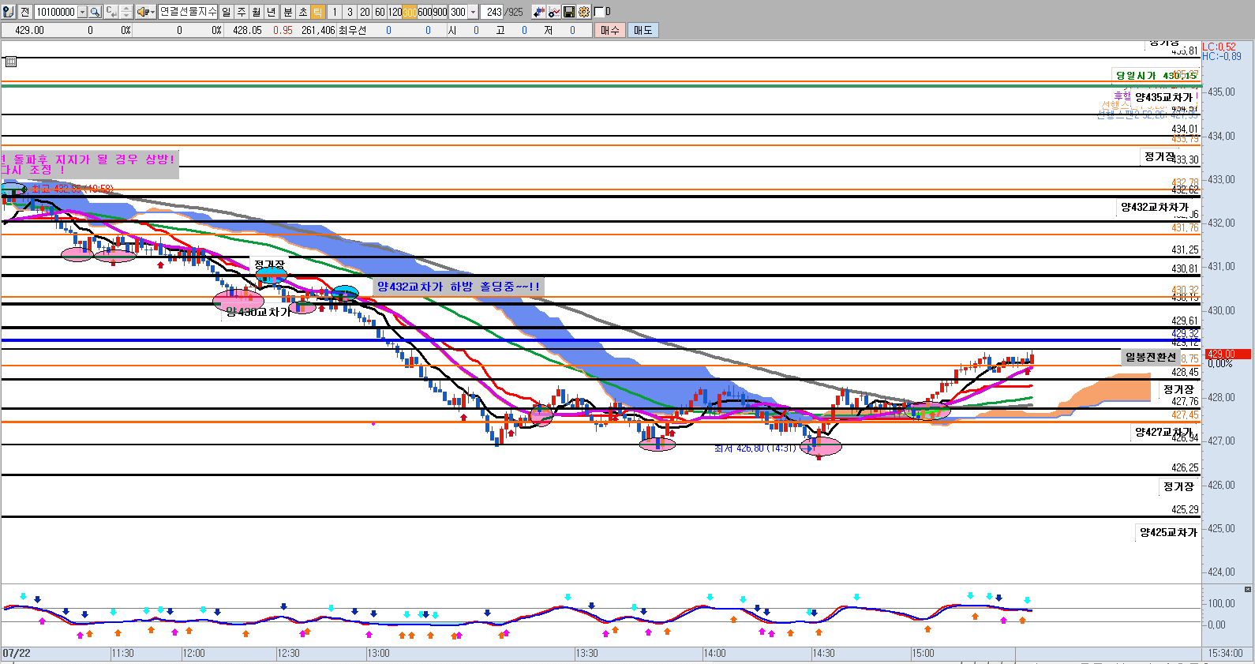Screen dimensions: 1255x664
Task: Choose the 20 interval button
Action: (x=365, y=12)
